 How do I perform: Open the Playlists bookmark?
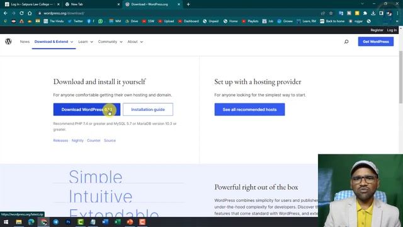point(250,21)
